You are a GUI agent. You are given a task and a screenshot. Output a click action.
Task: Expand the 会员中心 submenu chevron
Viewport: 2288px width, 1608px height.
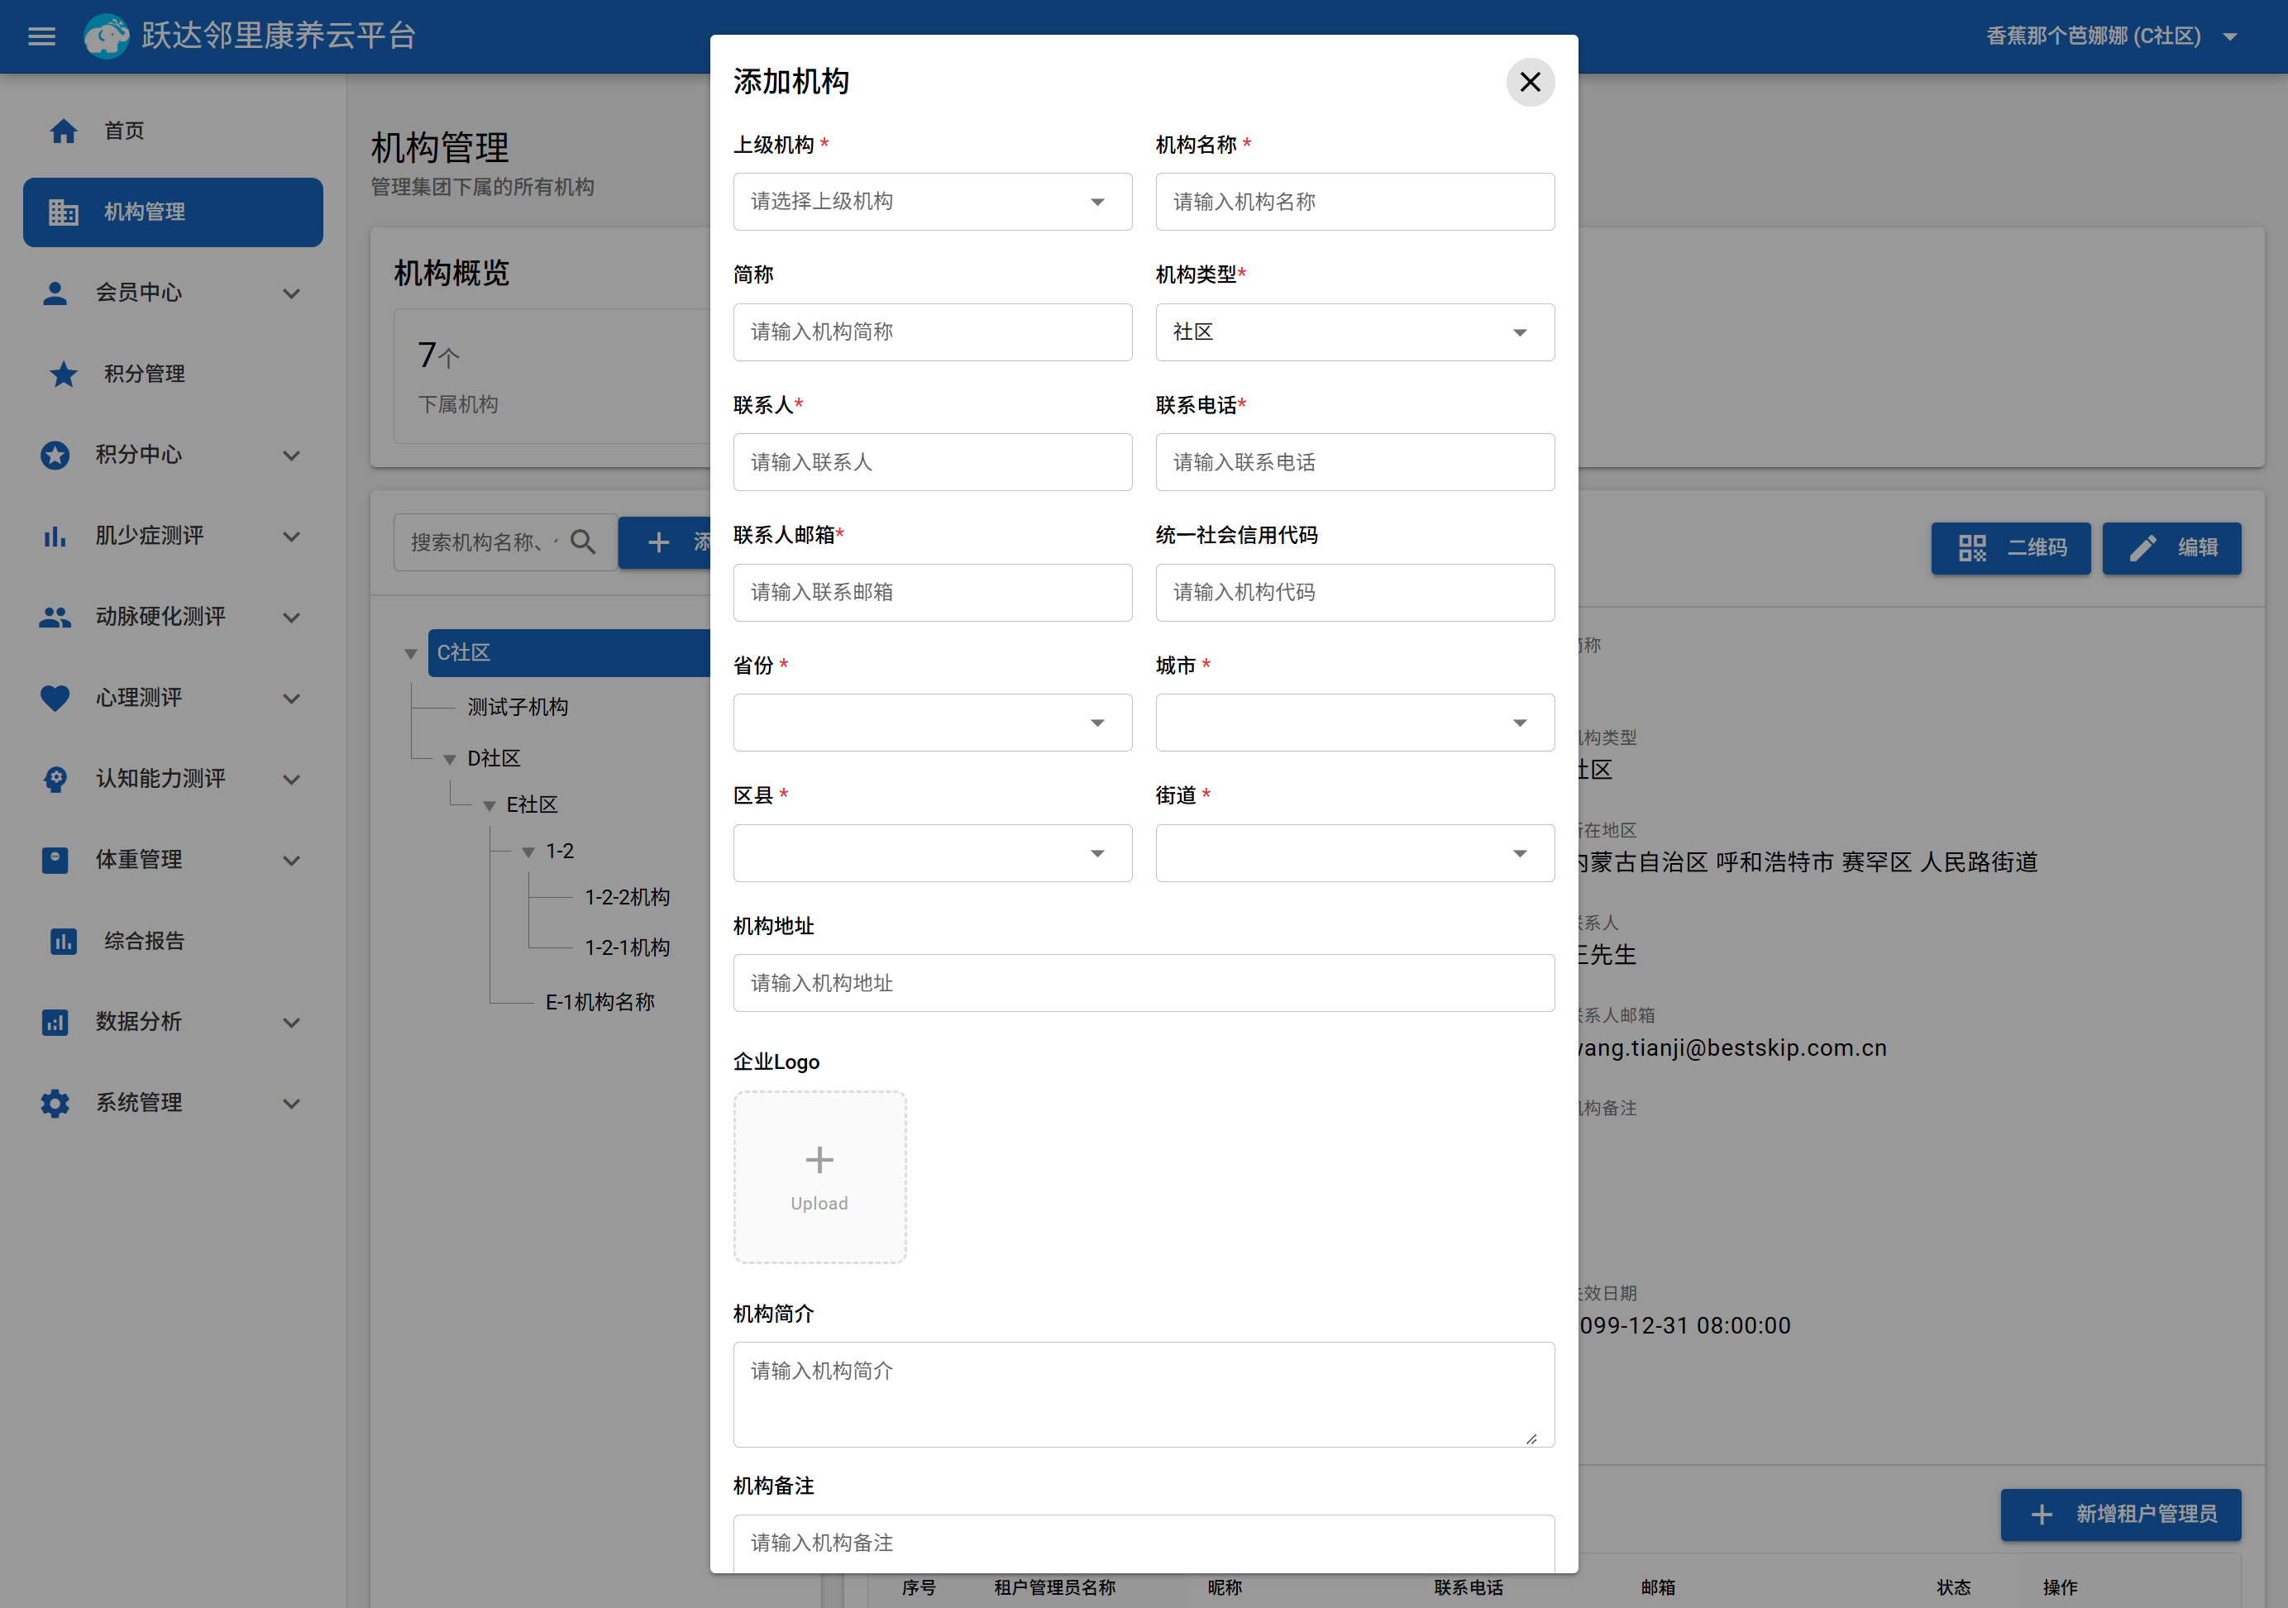291,293
